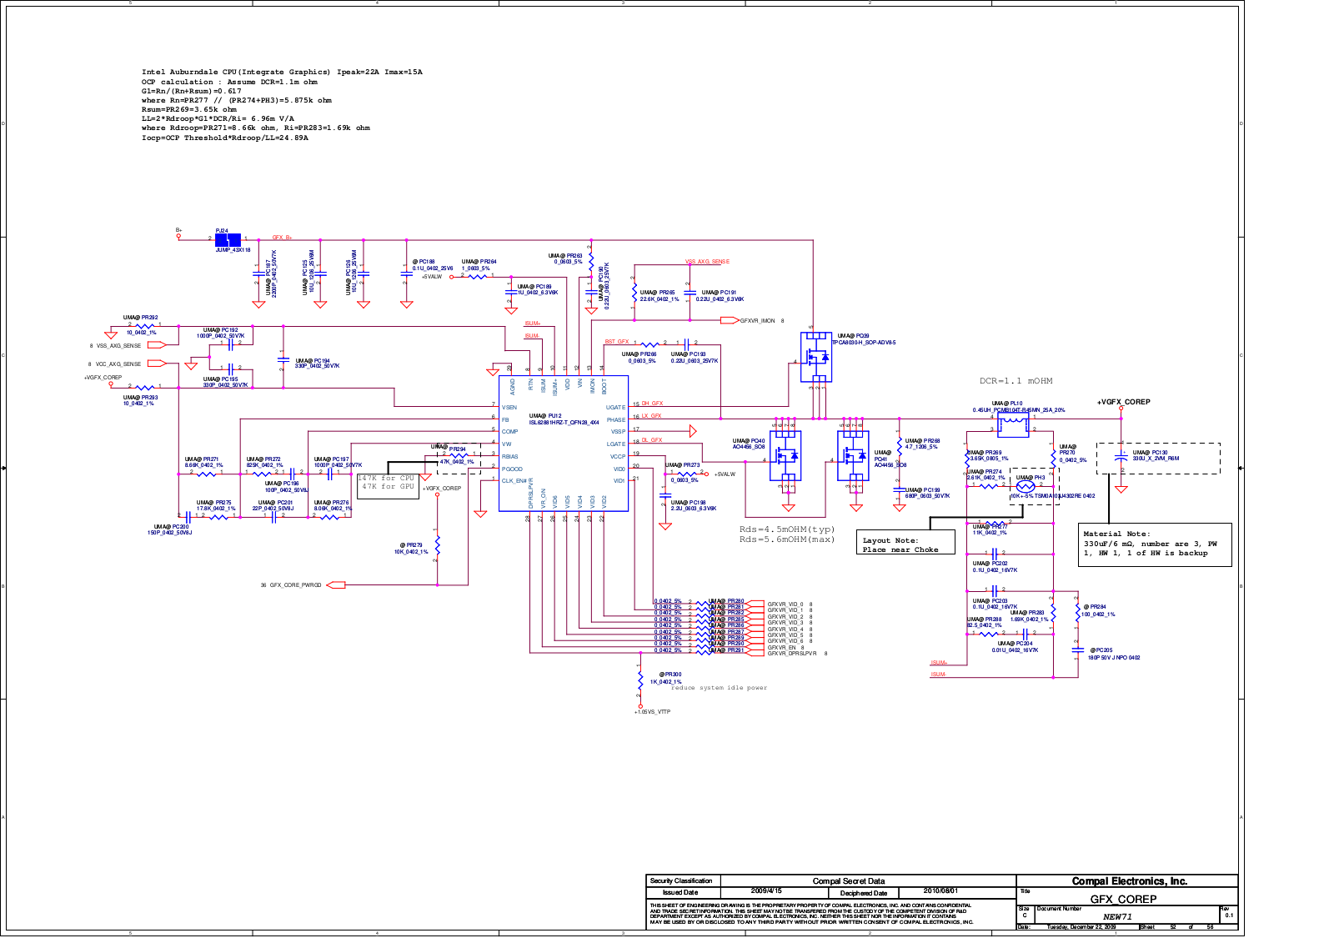Select the PQ39 MOSFET symbol
The height and width of the screenshot is (943, 1334).
click(815, 358)
